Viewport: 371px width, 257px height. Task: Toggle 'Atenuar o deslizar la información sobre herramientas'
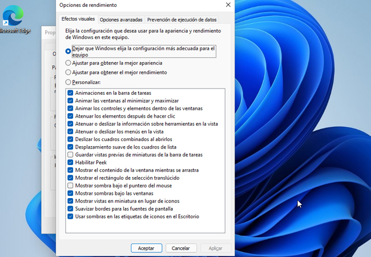70,124
